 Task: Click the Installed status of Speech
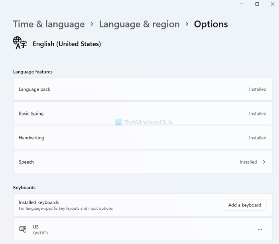pos(248,162)
